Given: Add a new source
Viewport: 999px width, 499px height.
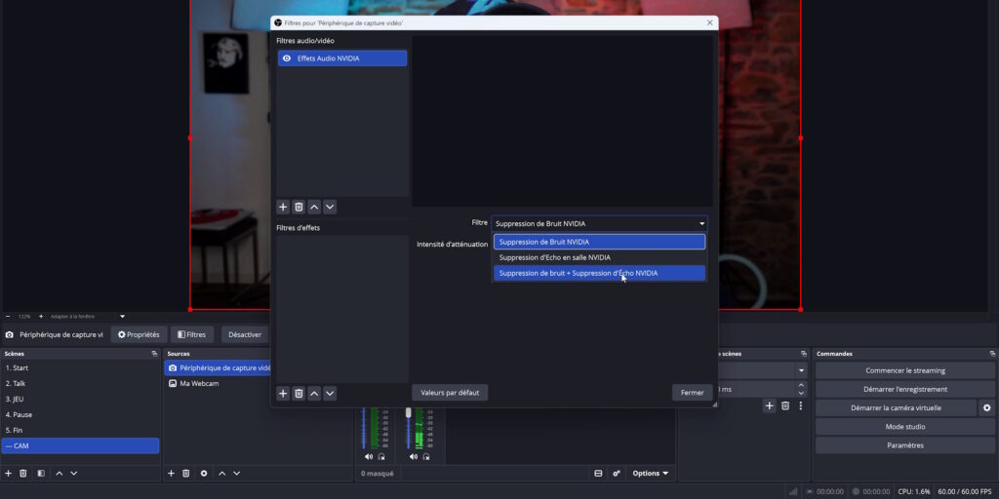Looking at the screenshot, I should [x=171, y=474].
